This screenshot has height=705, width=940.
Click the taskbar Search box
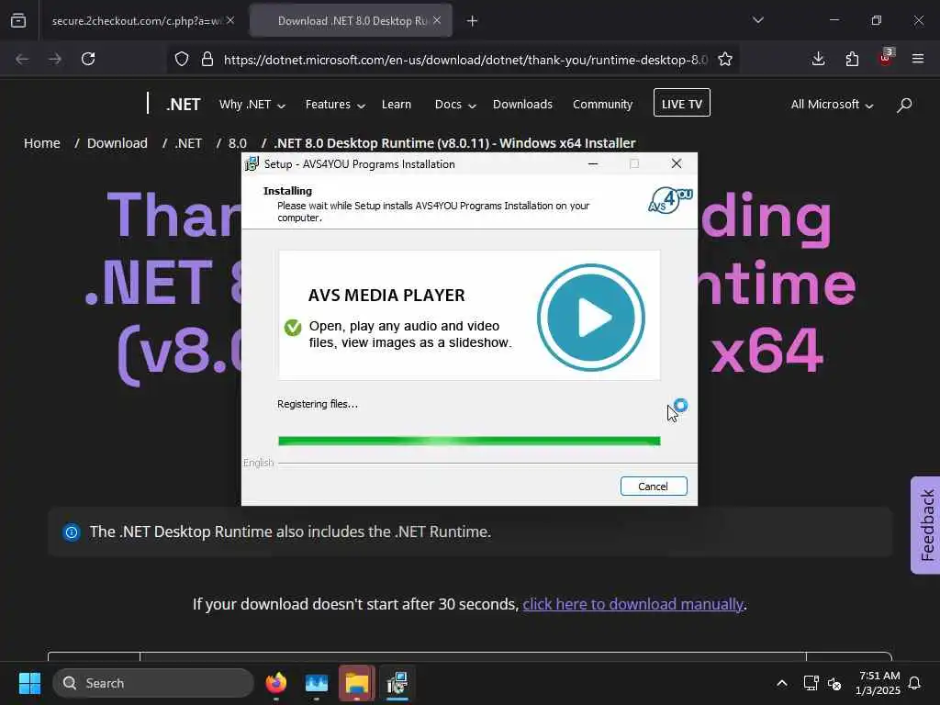click(153, 683)
